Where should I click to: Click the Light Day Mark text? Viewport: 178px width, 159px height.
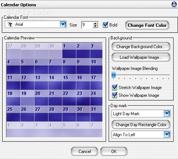(x=126, y=114)
